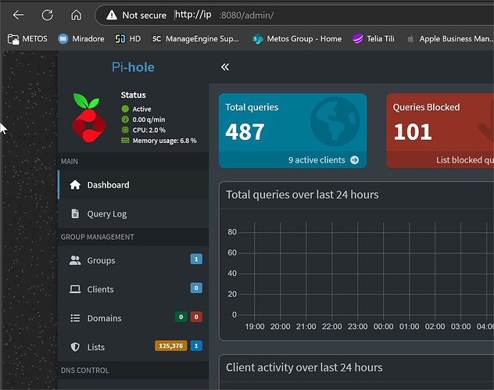
Task: Reload the page with refresh icon
Action: pyautogui.click(x=47, y=15)
